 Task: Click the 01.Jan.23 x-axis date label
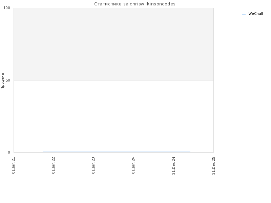pos(93,165)
